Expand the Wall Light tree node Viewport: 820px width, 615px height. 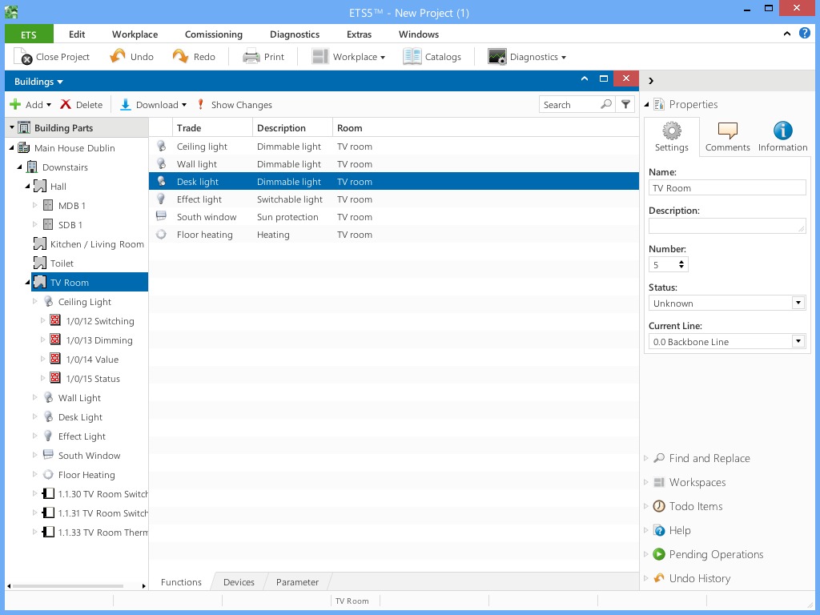pyautogui.click(x=35, y=398)
